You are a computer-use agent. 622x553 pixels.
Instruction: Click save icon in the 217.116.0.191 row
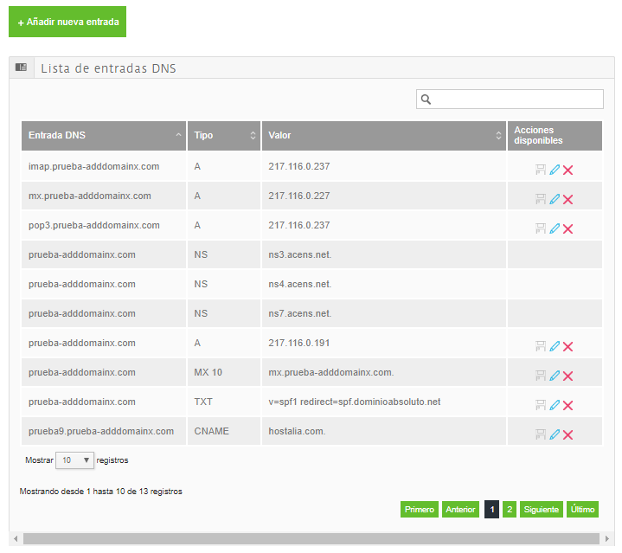541,346
